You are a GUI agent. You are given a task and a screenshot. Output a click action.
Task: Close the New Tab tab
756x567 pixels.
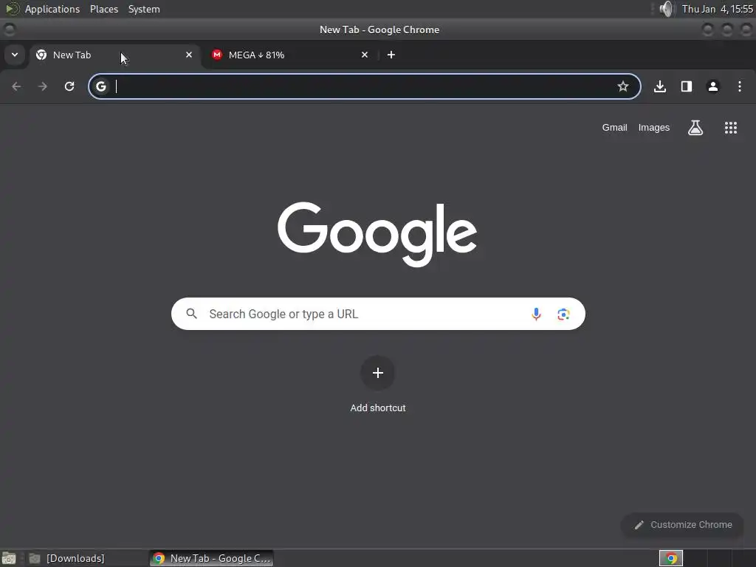[189, 55]
